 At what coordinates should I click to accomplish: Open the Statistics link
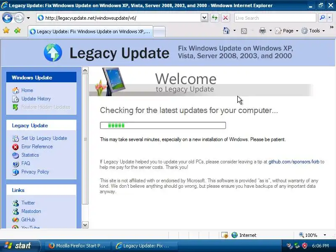[30, 155]
